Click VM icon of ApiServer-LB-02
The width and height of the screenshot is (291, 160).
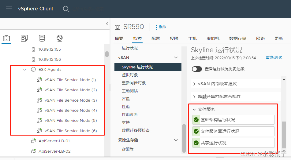pos(33,151)
